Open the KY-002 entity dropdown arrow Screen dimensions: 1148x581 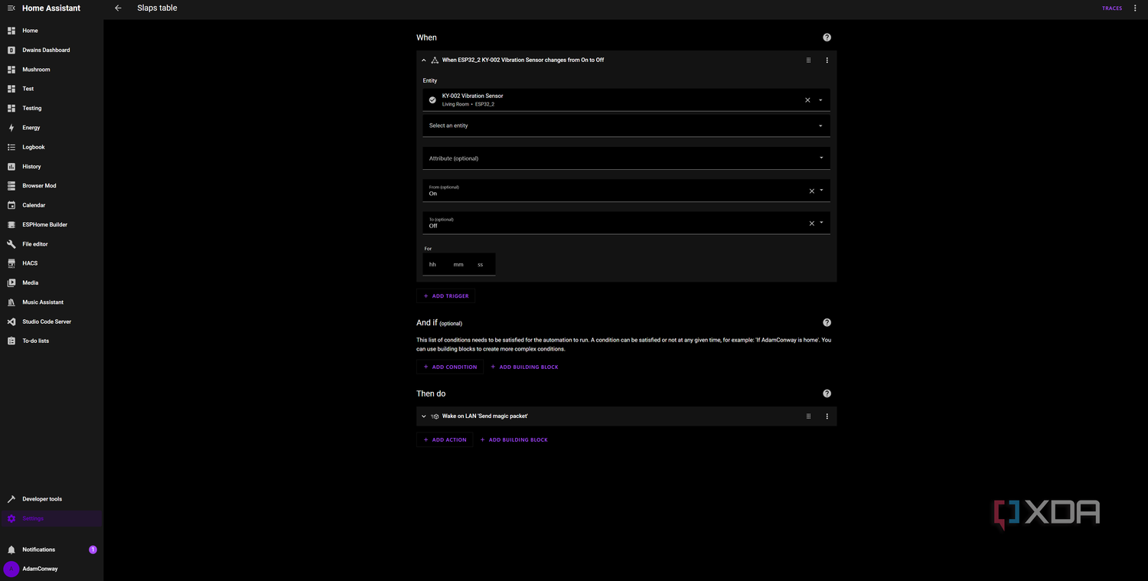pos(820,100)
